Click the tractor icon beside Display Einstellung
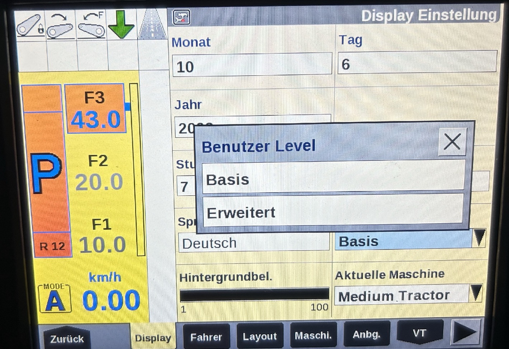 tap(182, 17)
